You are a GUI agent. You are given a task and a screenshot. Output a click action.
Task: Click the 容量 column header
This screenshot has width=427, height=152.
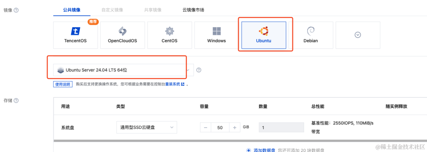coord(204,106)
